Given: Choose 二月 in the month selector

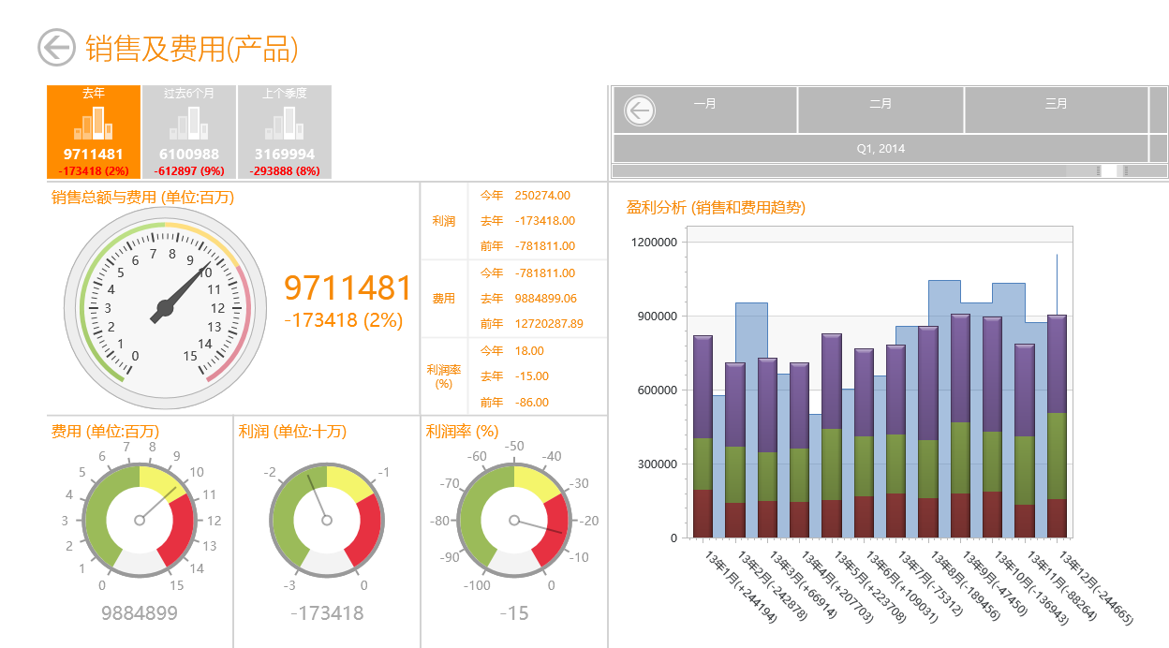Looking at the screenshot, I should click(x=880, y=110).
